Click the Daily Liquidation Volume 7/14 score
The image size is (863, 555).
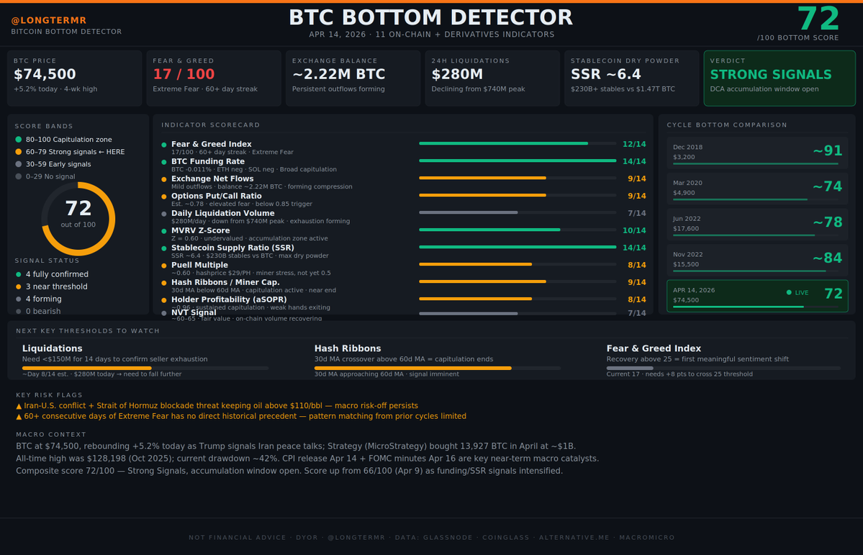[x=637, y=213]
